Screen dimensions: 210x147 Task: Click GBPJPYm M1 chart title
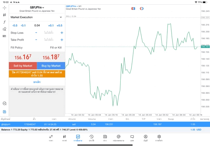pos(73,6)
